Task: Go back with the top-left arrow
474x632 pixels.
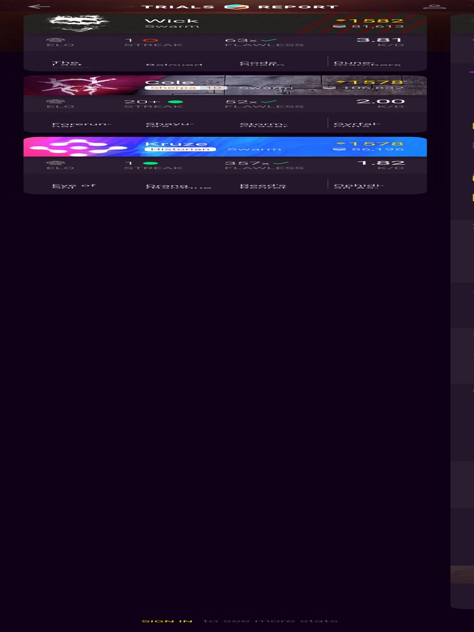Action: click(39, 6)
